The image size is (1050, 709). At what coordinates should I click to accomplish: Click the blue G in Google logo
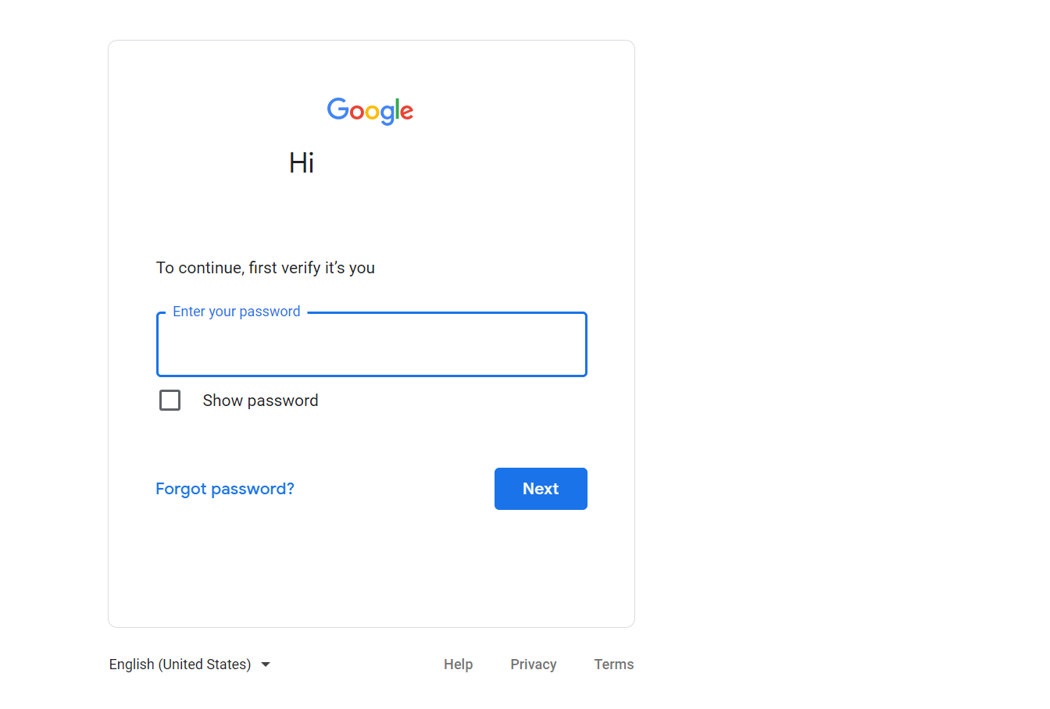[x=337, y=109]
